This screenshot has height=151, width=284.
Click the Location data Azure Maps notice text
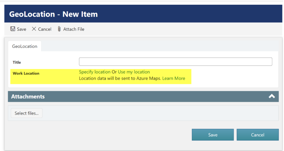click(120, 78)
